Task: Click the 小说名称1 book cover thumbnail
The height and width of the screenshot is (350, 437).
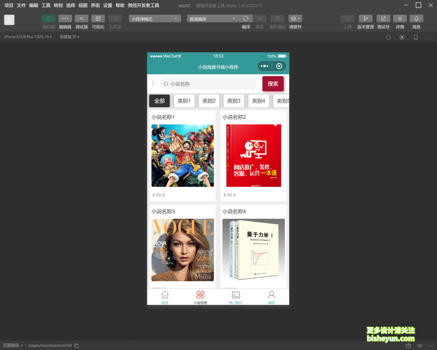Action: (x=182, y=155)
